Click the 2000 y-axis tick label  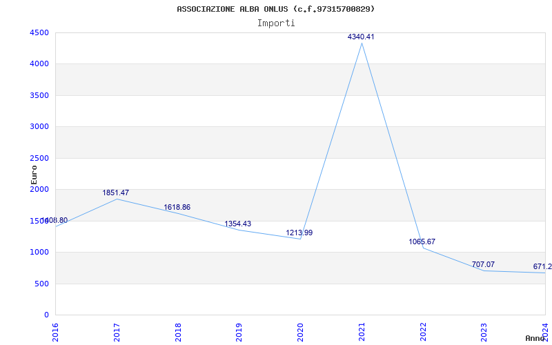39,189
